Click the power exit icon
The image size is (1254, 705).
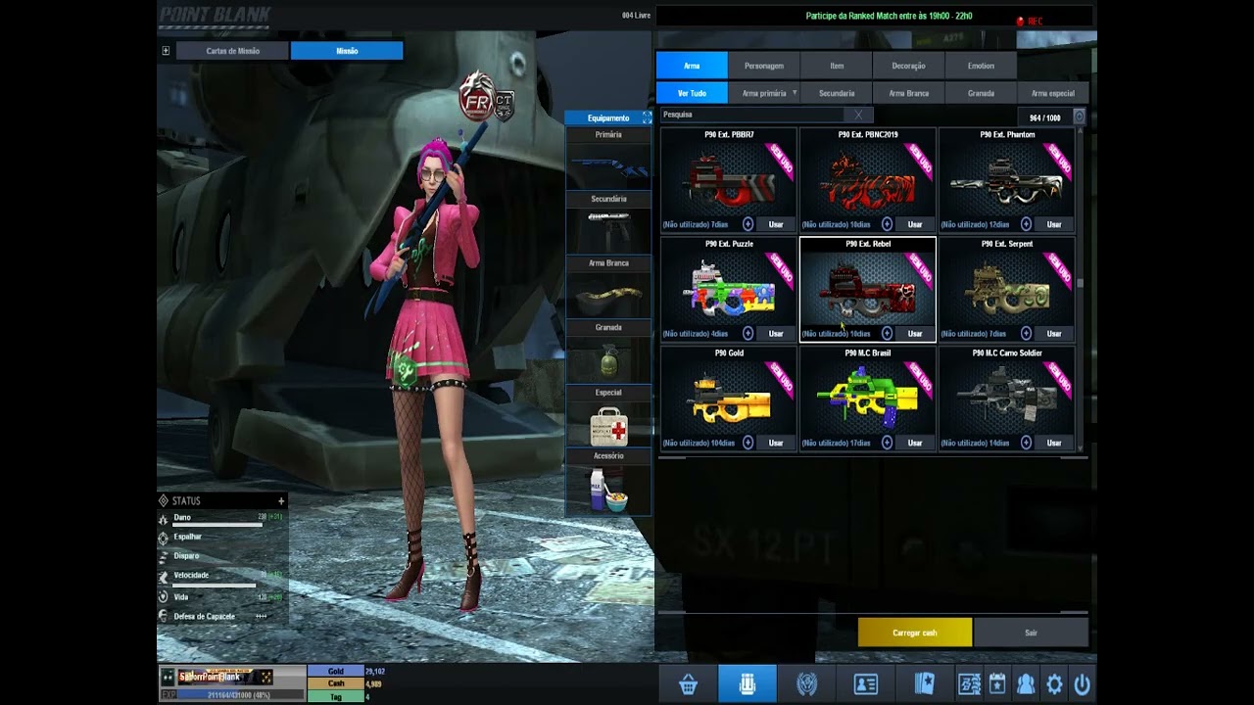[1083, 684]
